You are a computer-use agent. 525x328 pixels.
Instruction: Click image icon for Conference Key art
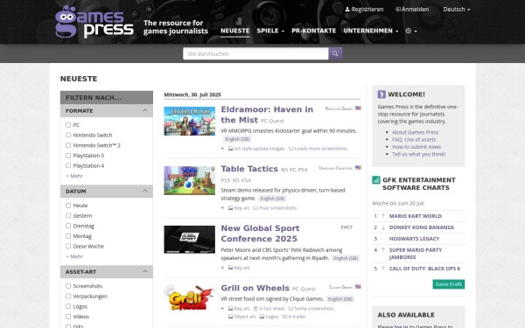(230, 268)
